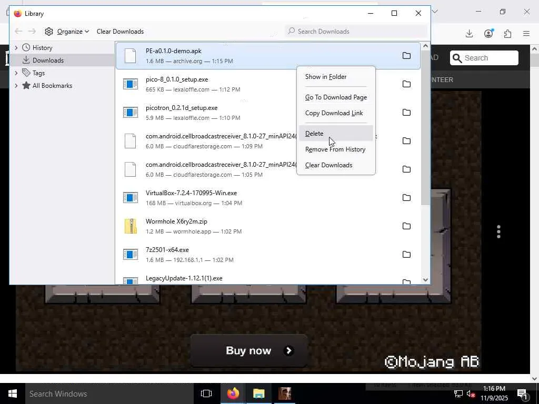The height and width of the screenshot is (404, 539).
Task: Click the webpage Search box
Action: point(484,58)
